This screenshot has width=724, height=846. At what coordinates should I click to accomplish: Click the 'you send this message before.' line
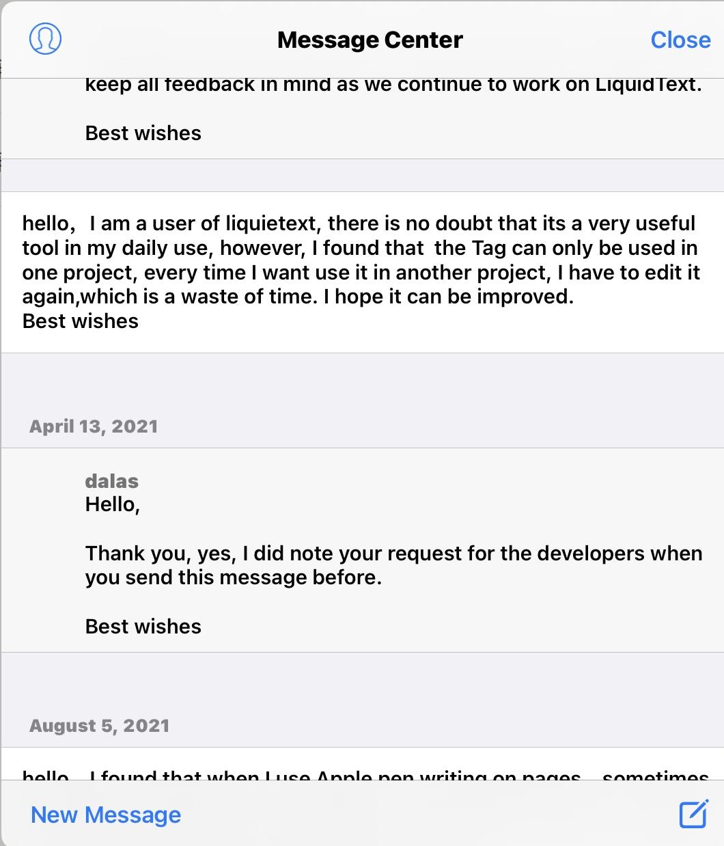click(x=233, y=577)
